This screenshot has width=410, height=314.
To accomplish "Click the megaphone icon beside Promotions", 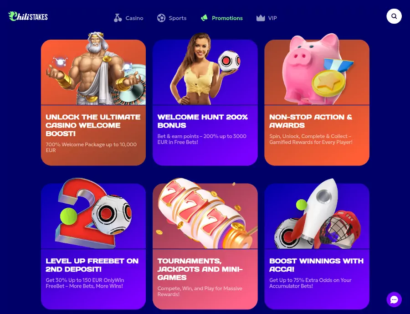I will point(204,18).
